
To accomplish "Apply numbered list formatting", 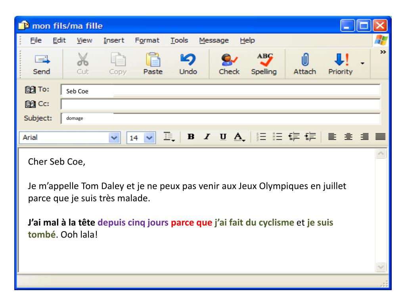I will (261, 137).
